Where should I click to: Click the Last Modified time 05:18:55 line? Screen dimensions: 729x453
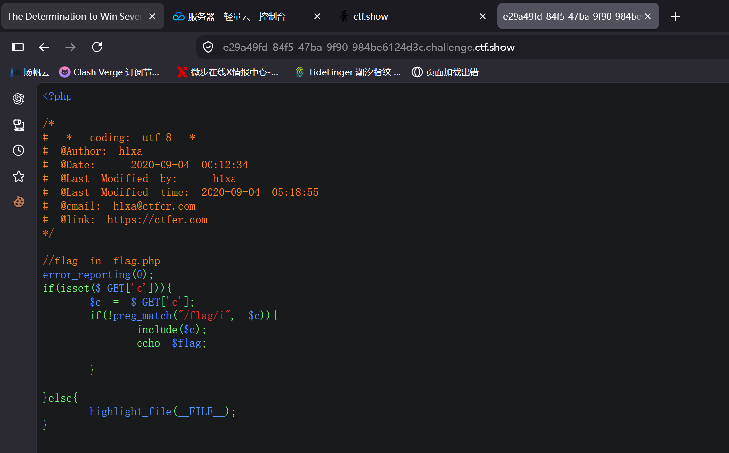pyautogui.click(x=181, y=192)
